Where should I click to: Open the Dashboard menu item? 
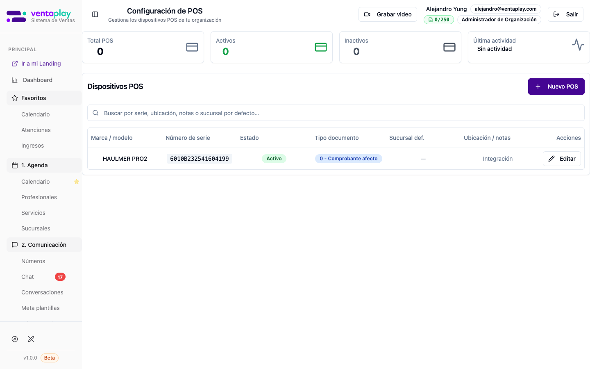tap(38, 80)
